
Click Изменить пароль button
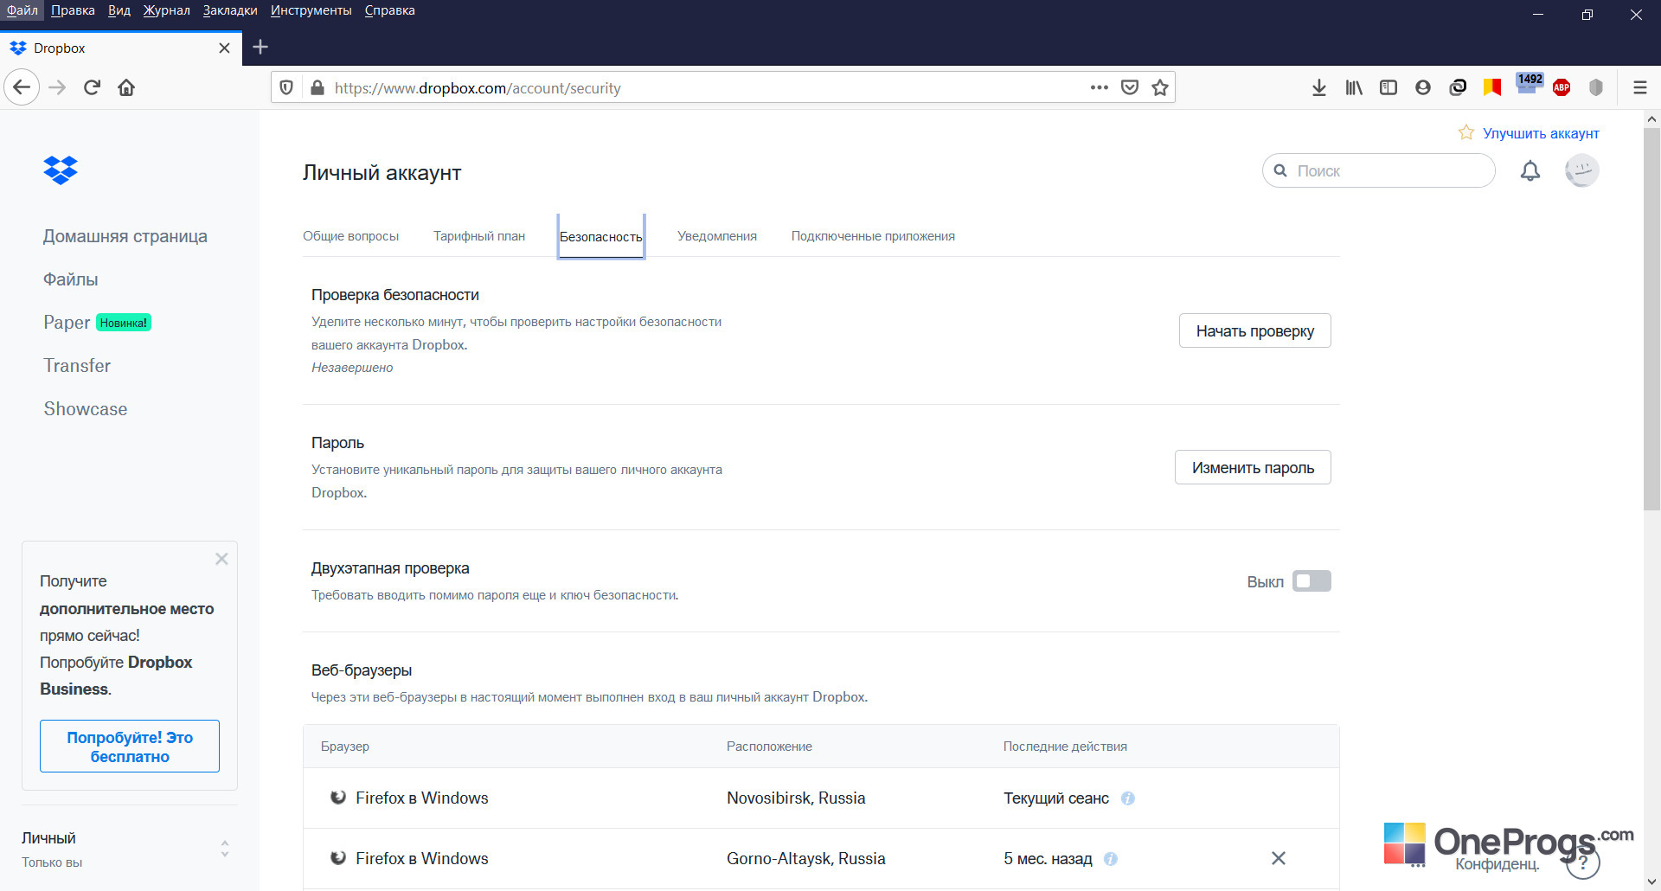tap(1253, 467)
